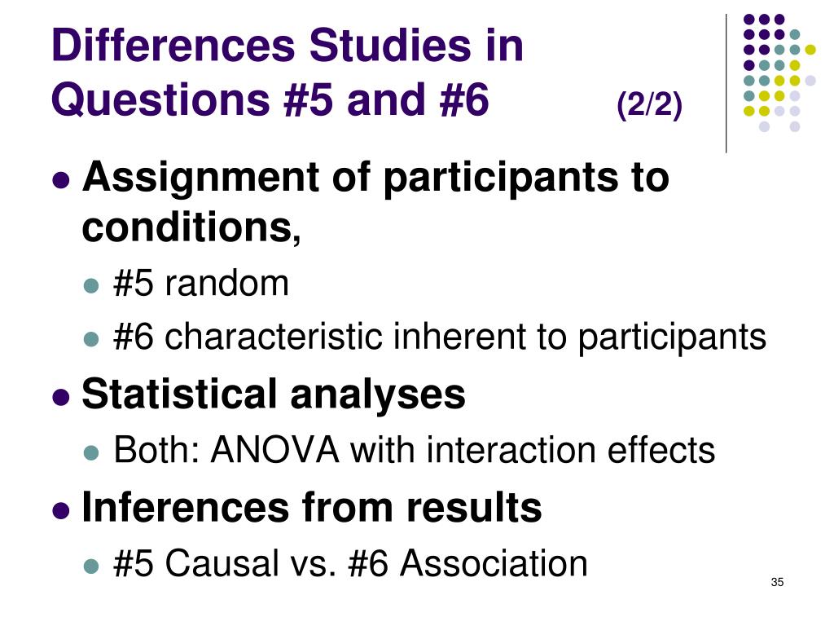The width and height of the screenshot is (834, 626).
Task: Select the 'Assignment of participants to' text
Action: coord(376,179)
